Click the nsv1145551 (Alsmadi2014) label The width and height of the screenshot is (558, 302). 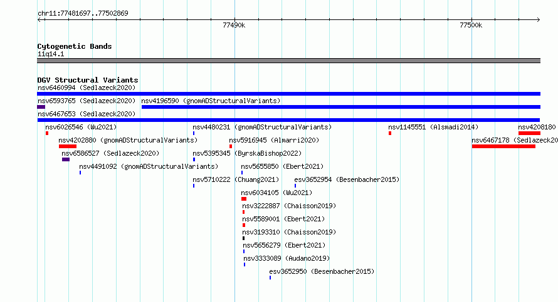coord(433,127)
